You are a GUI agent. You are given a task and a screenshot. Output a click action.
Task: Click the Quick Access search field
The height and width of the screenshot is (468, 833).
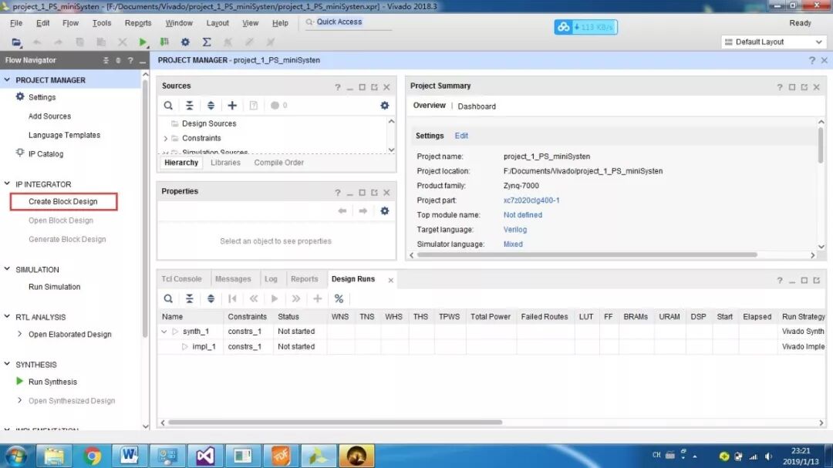pyautogui.click(x=349, y=22)
